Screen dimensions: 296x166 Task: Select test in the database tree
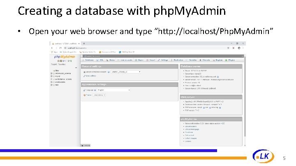tap(57, 85)
